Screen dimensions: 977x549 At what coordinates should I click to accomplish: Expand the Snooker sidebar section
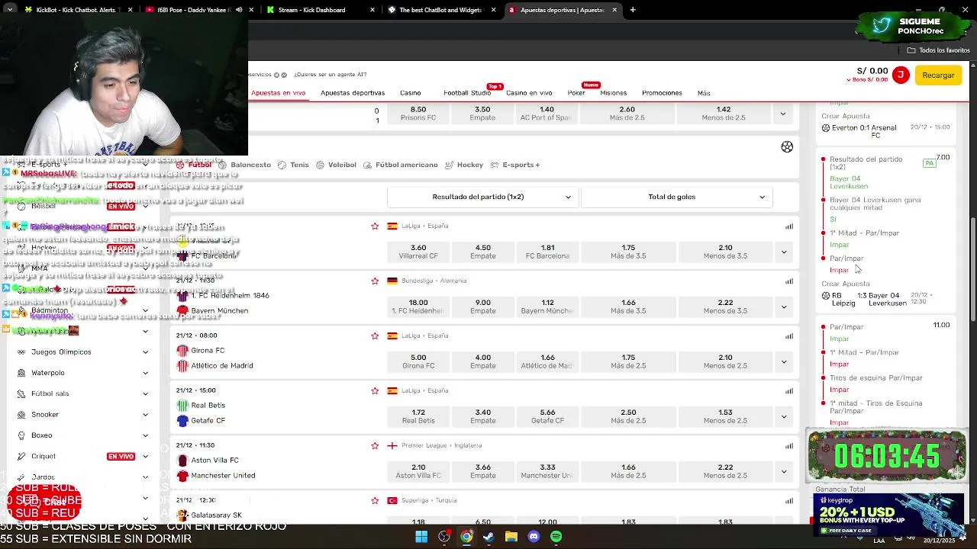tap(145, 415)
